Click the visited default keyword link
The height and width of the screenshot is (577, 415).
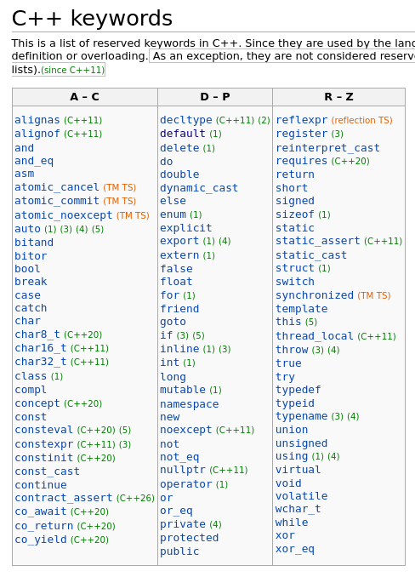[x=183, y=134]
